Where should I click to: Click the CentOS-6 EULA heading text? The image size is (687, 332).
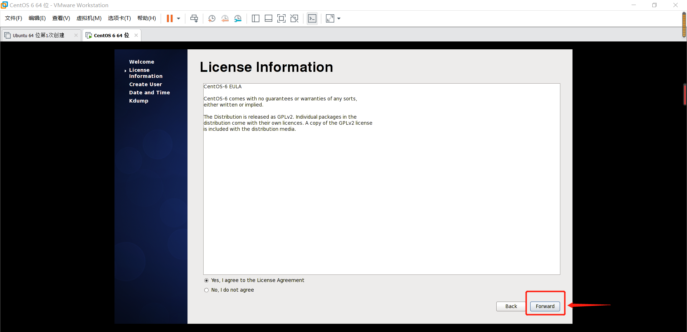point(223,86)
